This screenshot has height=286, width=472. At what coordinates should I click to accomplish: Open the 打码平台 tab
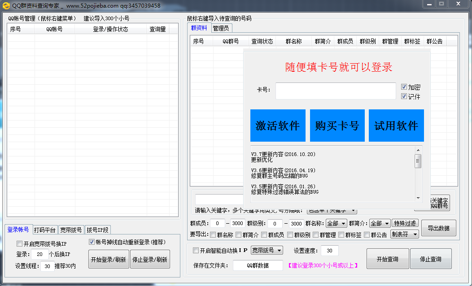tap(44, 230)
